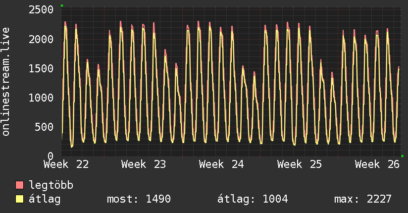
Task: Click the 1500 y-axis value
Action: [41, 68]
